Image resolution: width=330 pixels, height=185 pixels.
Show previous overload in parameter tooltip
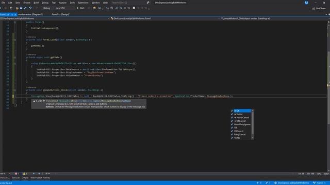coord(34,101)
